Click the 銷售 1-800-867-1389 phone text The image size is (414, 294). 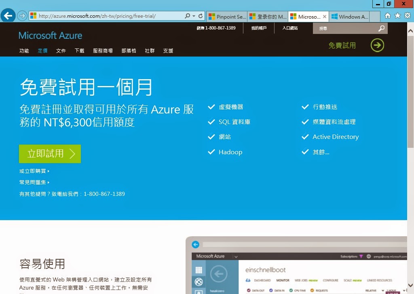[x=216, y=28]
